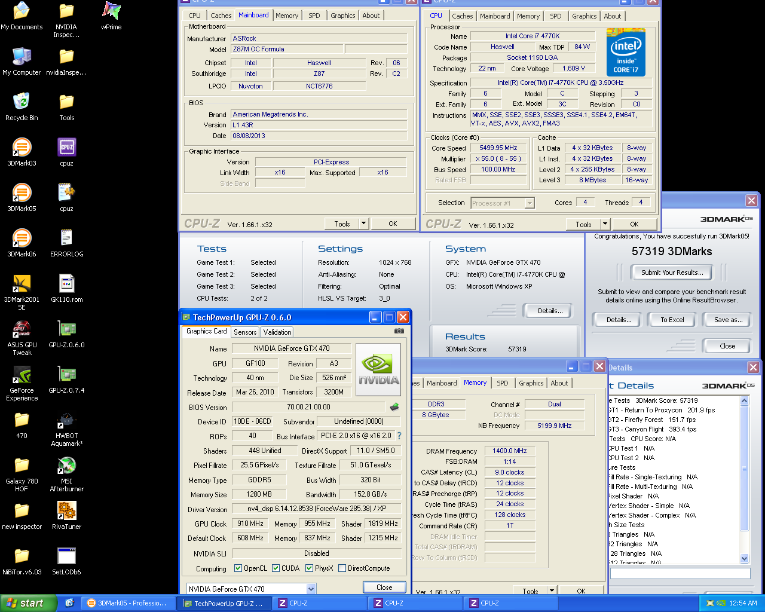Image resolution: width=765 pixels, height=612 pixels.
Task: Open Graphics tab in CPU-Z Memory window
Action: coord(531,383)
